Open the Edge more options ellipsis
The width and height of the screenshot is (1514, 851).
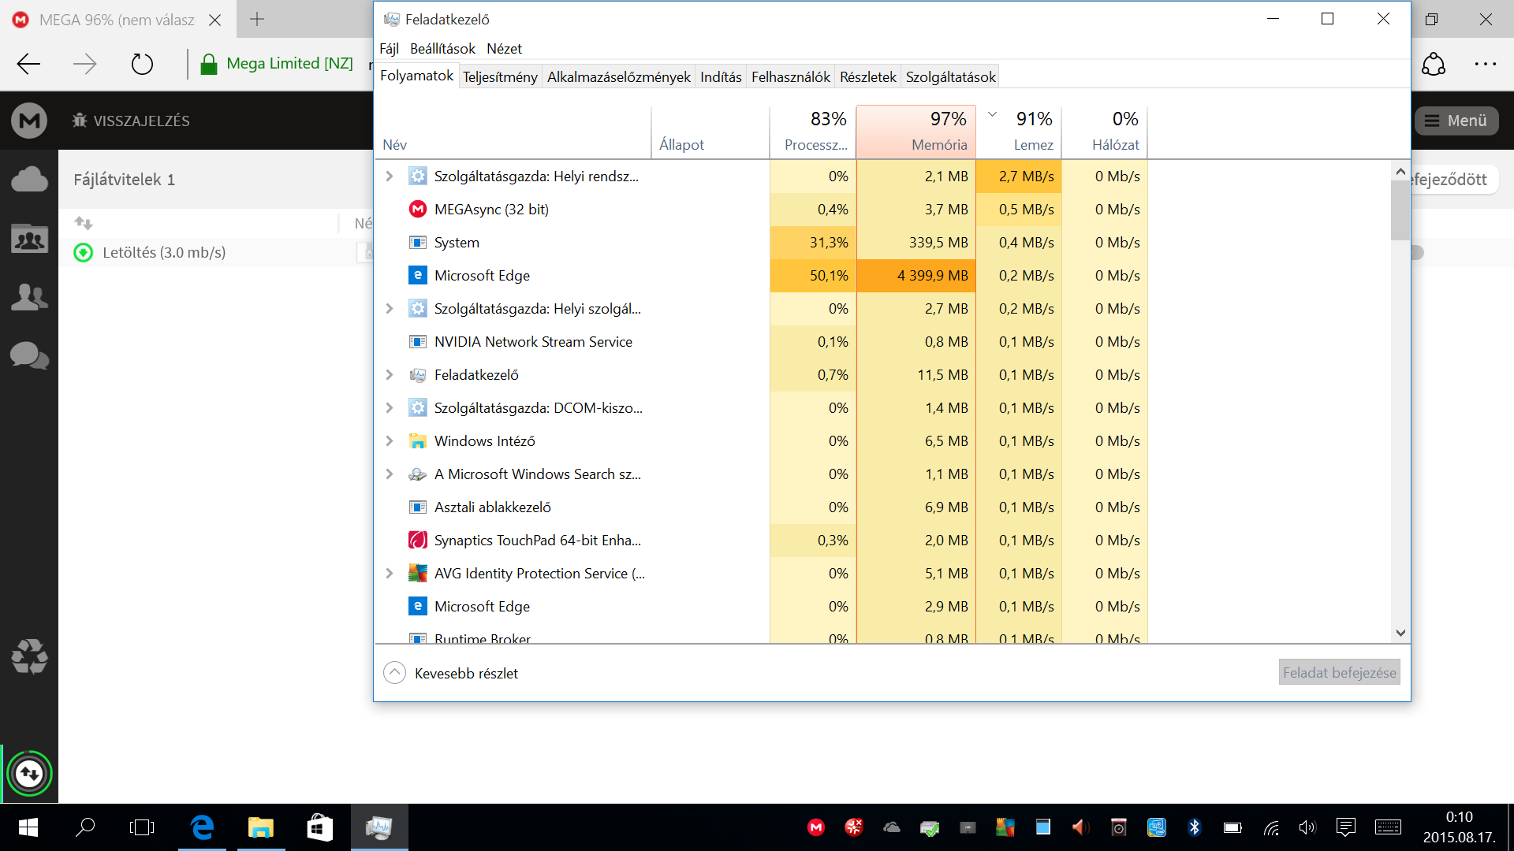tap(1485, 64)
